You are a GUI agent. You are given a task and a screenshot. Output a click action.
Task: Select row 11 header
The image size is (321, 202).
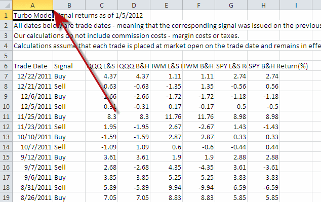point(6,116)
